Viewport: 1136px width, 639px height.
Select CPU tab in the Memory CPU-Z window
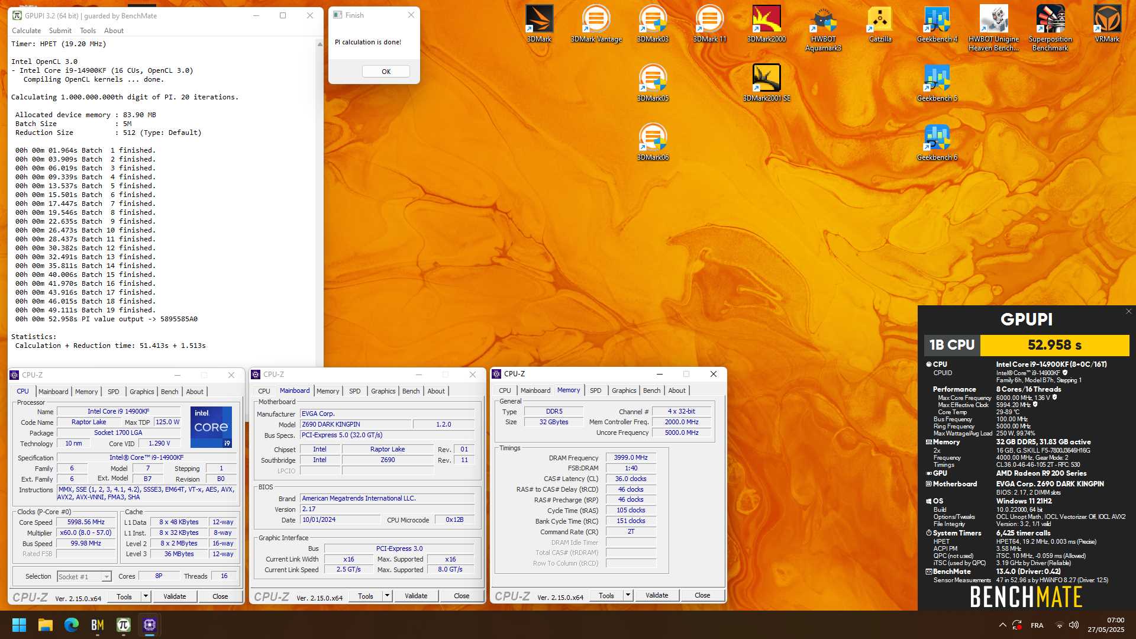click(x=505, y=390)
